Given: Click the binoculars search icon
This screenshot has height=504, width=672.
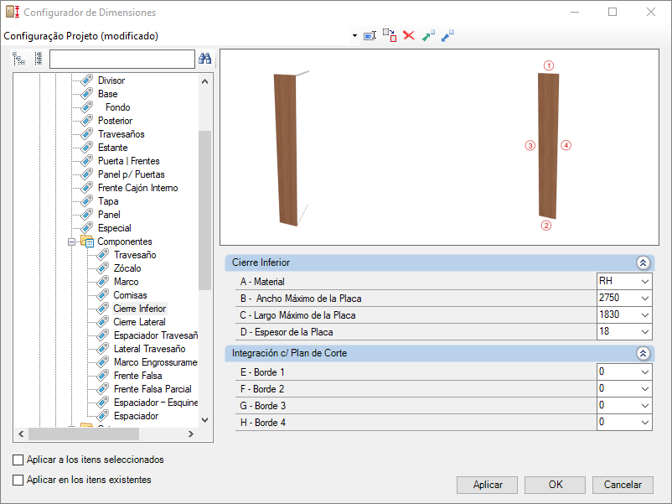Looking at the screenshot, I should click(204, 59).
